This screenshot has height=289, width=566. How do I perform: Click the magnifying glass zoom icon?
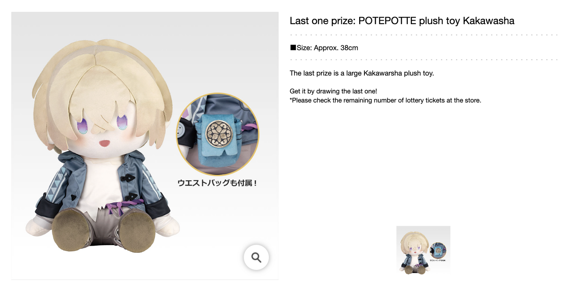tap(256, 257)
